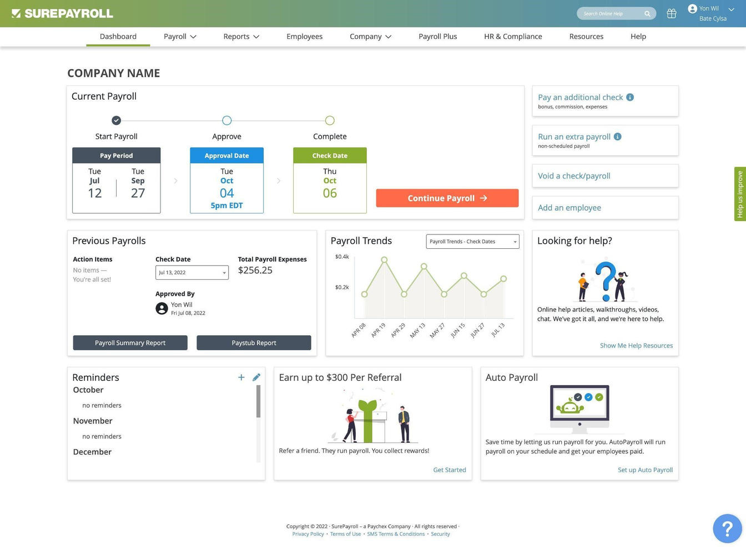Open the Reports menu dropdown
This screenshot has width=746, height=547.
[241, 37]
